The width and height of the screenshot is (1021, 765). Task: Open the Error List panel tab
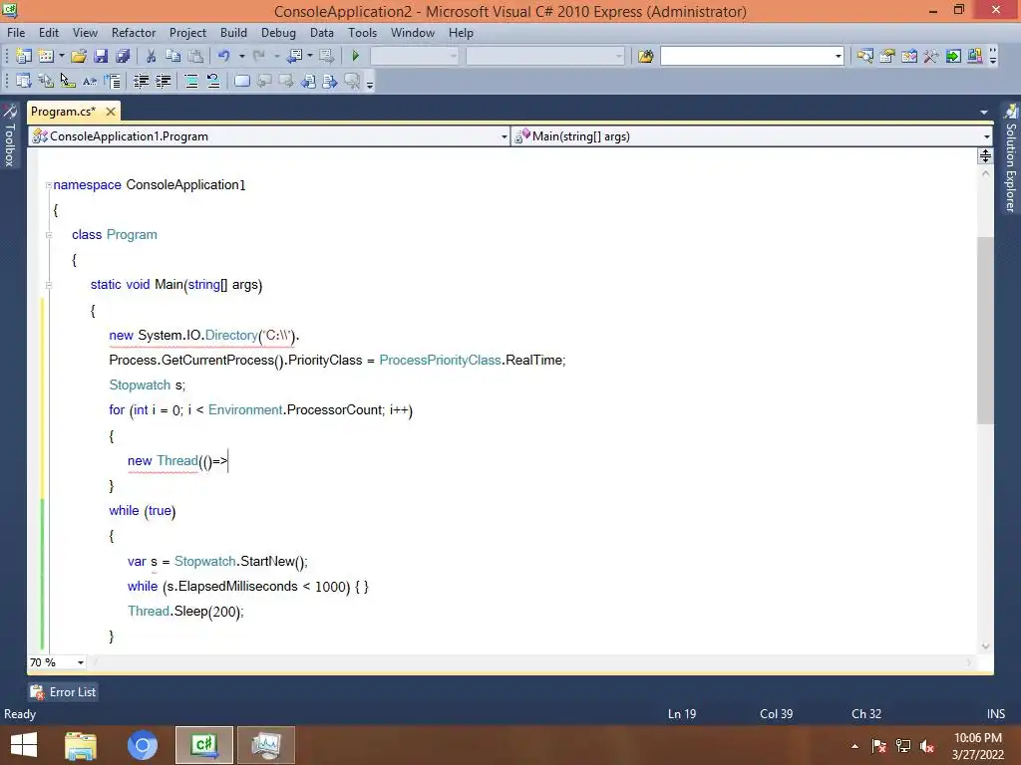pyautogui.click(x=63, y=692)
